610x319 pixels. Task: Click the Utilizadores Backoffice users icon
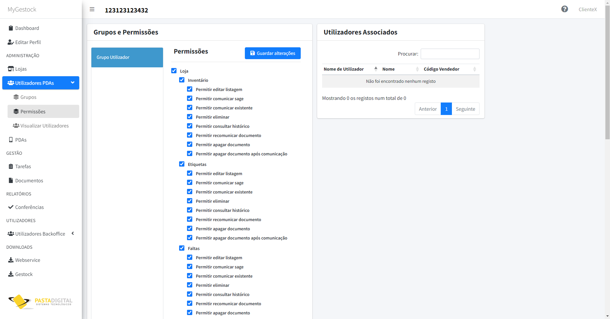[11, 234]
